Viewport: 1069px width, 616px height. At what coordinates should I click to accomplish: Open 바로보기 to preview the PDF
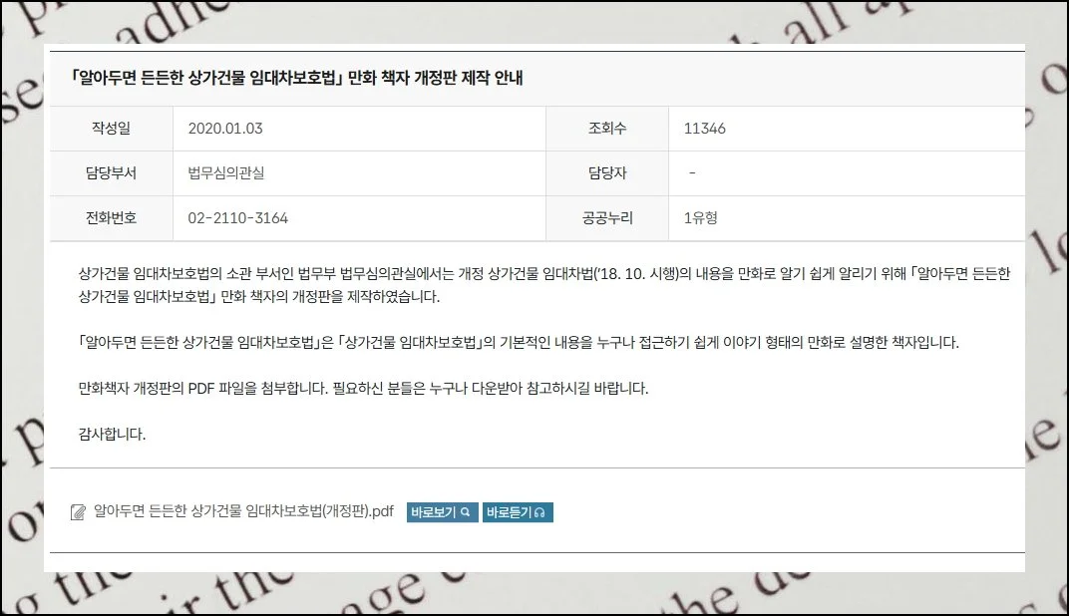coord(439,511)
